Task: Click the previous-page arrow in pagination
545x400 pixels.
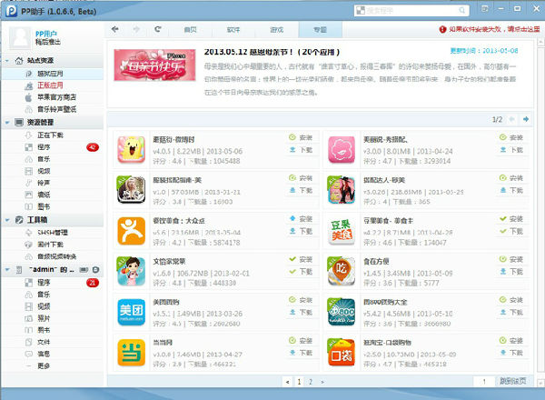Action: [287, 382]
